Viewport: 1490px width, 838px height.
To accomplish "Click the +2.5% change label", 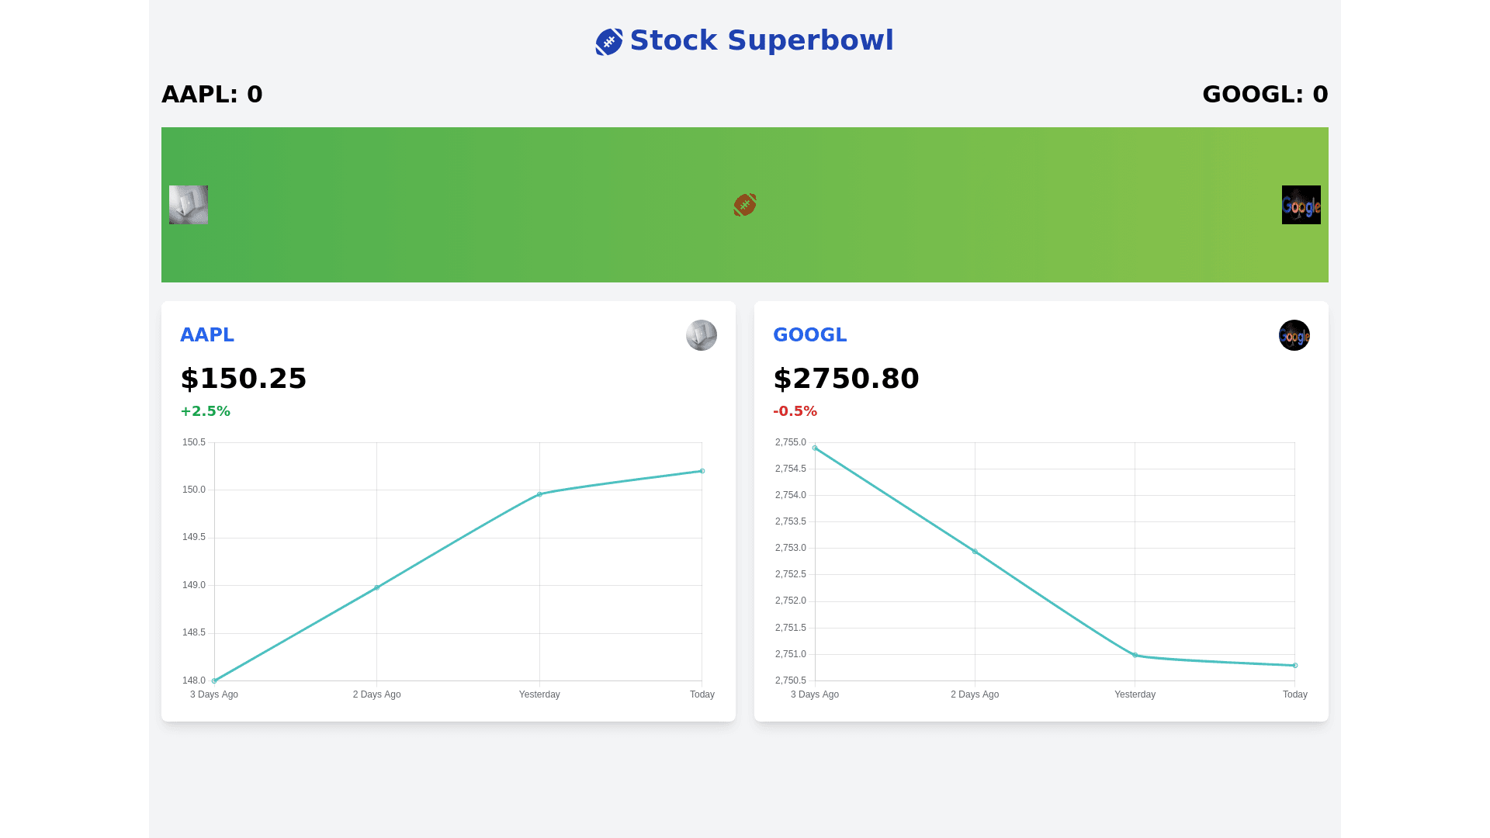I will tap(206, 411).
